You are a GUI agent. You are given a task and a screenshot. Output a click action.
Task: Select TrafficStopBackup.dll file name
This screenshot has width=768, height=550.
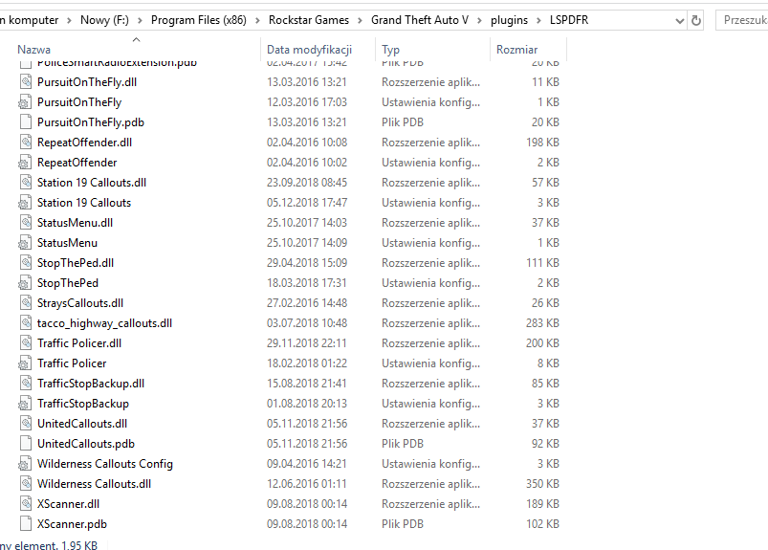tap(91, 383)
